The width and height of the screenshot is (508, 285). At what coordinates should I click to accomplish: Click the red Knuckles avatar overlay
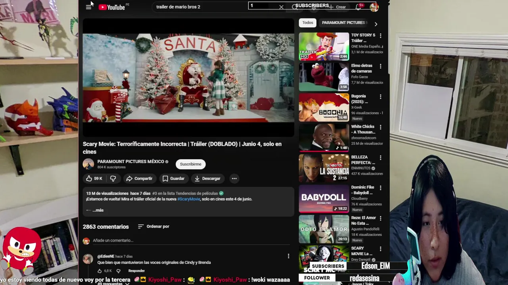coord(21,250)
